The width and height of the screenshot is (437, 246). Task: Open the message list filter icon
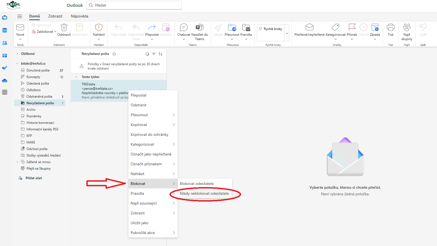[x=154, y=54]
